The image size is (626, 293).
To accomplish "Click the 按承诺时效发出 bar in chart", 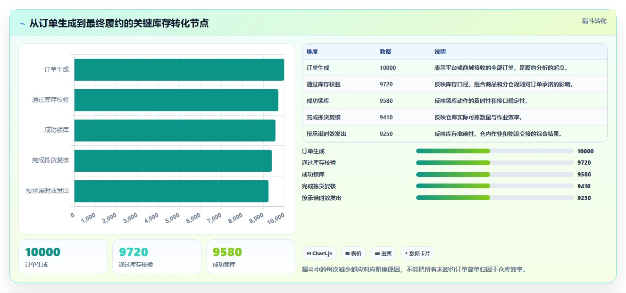I will 171,191.
